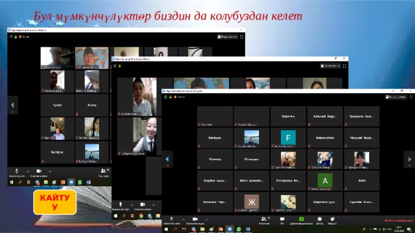This screenshot has width=415, height=233.
Task: Toggle video camera in middle Zoom window
Action: click(x=143, y=205)
